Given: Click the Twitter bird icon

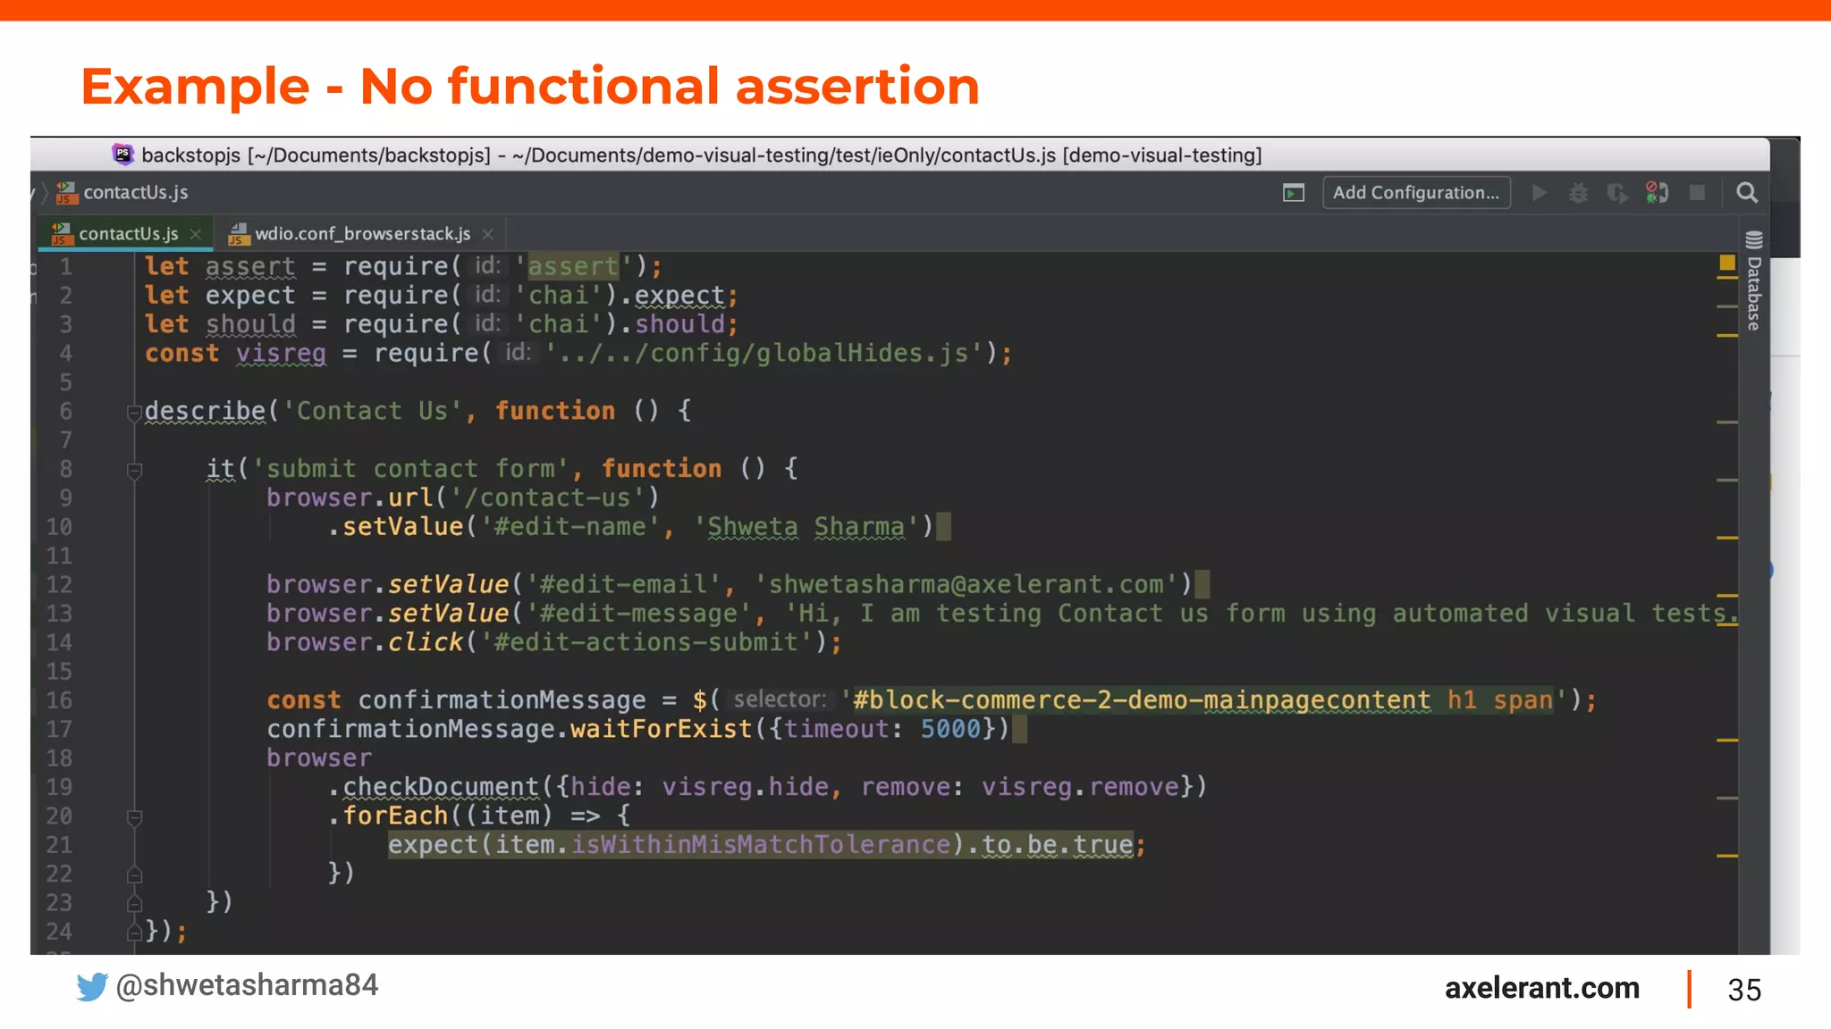Looking at the screenshot, I should tap(91, 987).
